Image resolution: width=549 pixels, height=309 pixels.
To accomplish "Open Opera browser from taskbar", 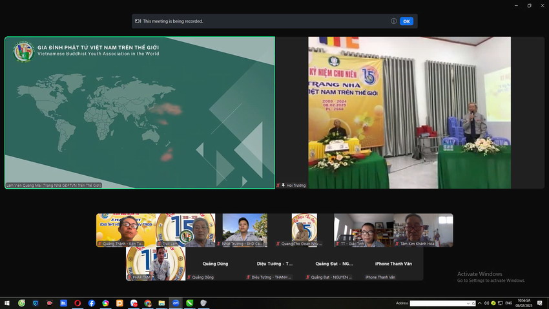I will [x=78, y=303].
